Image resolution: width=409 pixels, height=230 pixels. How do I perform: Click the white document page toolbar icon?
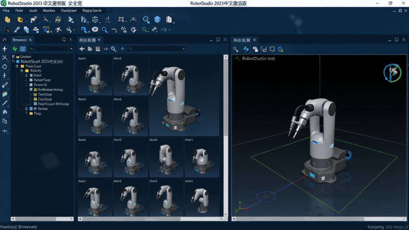coord(169,20)
